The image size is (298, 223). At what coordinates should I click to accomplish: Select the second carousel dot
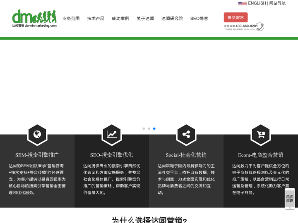click(149, 128)
